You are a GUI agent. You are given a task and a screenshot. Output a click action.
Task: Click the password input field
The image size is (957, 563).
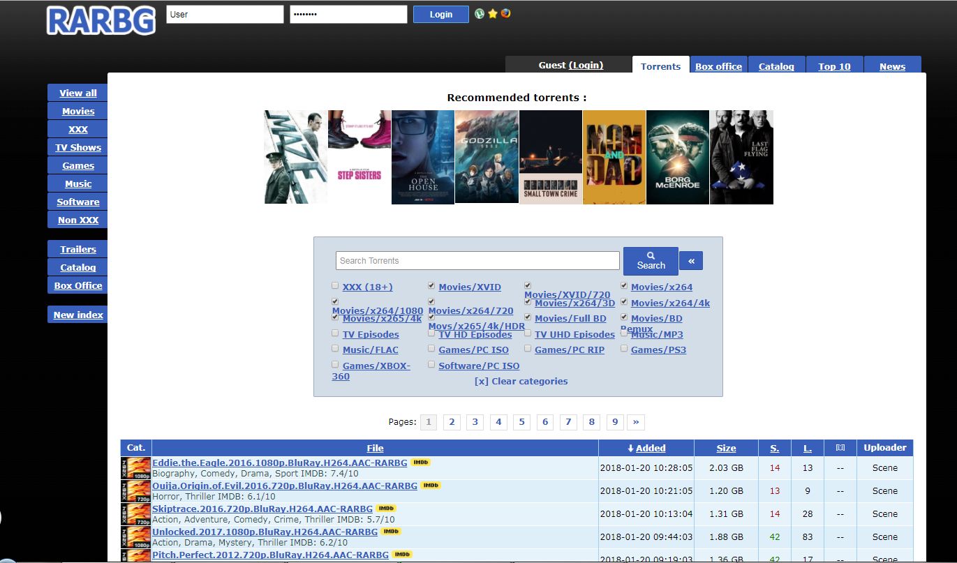348,14
